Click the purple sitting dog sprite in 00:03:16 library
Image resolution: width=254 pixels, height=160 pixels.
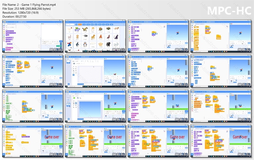(x=116, y=37)
